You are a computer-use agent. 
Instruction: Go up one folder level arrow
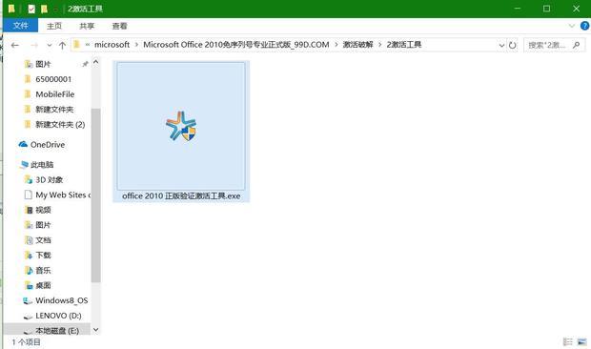pos(62,45)
